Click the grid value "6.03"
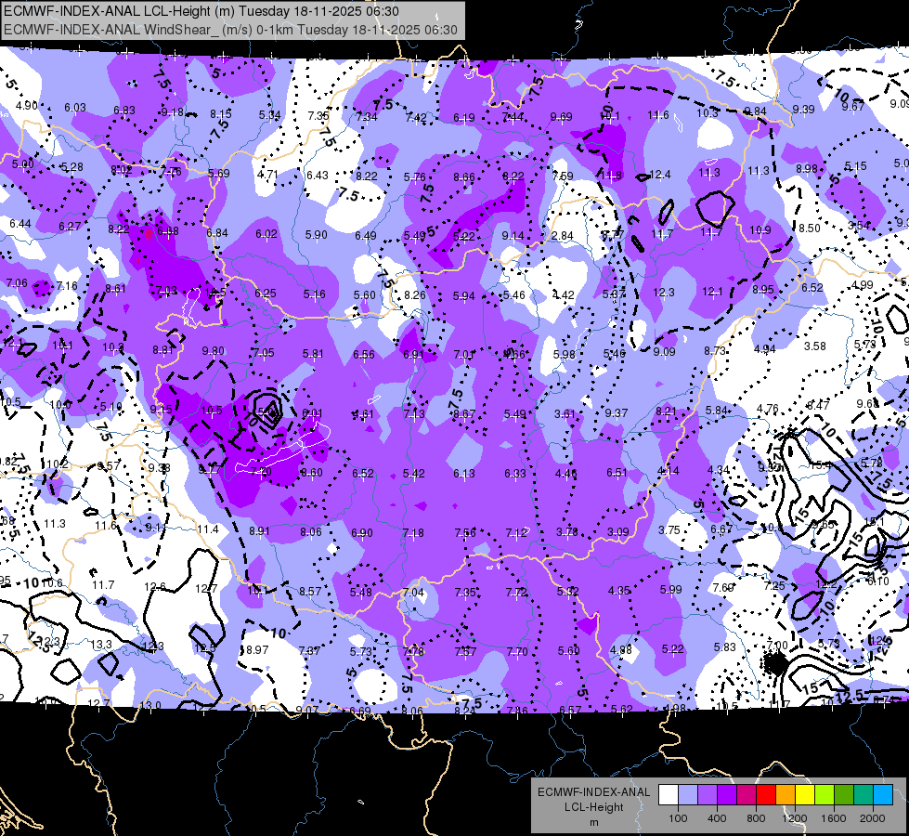Image resolution: width=909 pixels, height=836 pixels. point(75,108)
